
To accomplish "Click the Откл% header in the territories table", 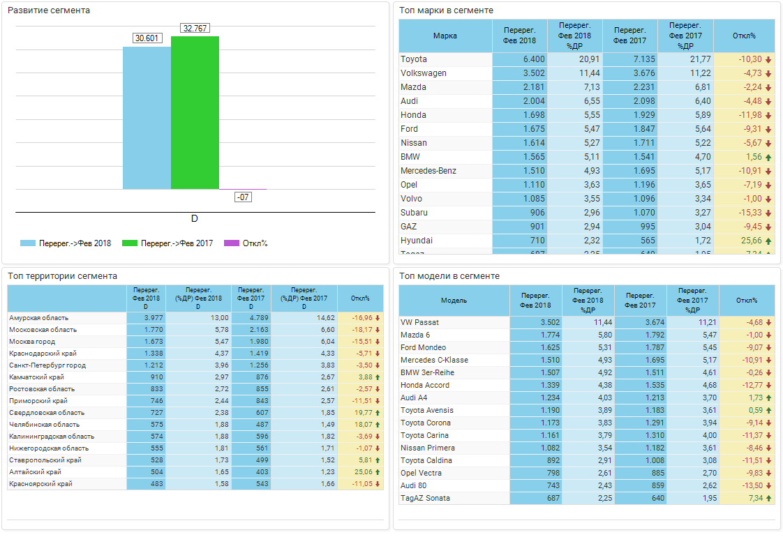I will (x=360, y=298).
